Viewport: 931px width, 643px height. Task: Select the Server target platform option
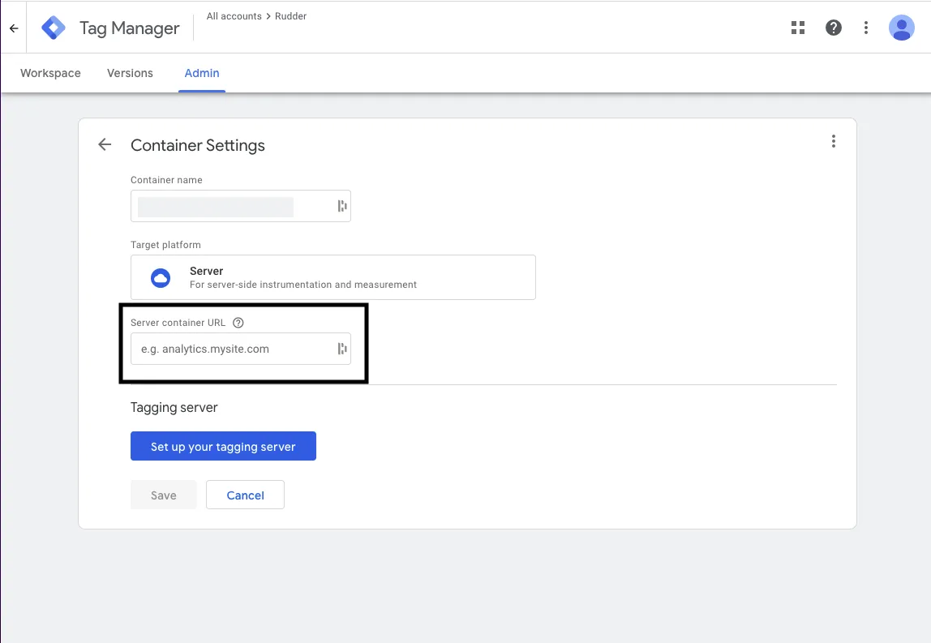click(x=333, y=277)
